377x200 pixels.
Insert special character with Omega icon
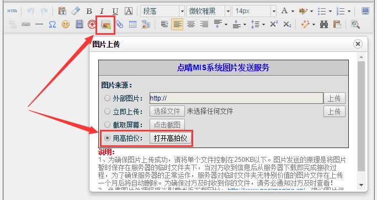pos(52,24)
